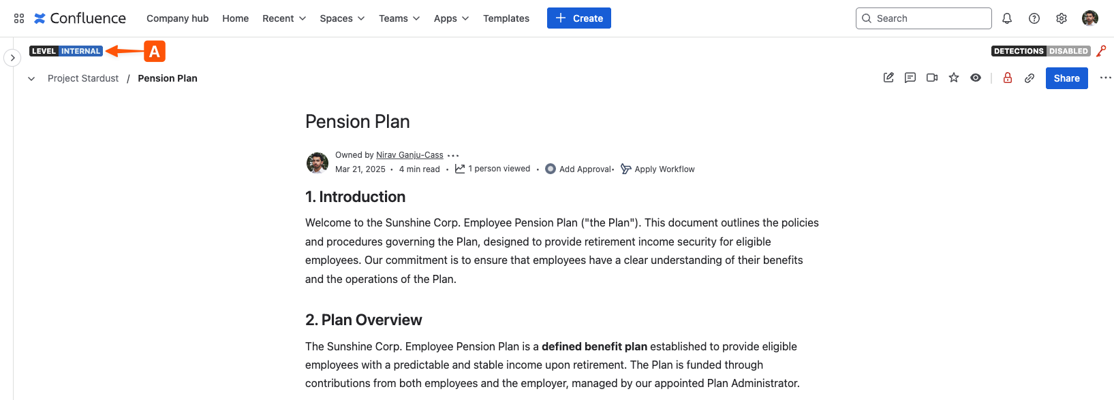Toggle the watch eye icon
1114x400 pixels.
pos(976,78)
